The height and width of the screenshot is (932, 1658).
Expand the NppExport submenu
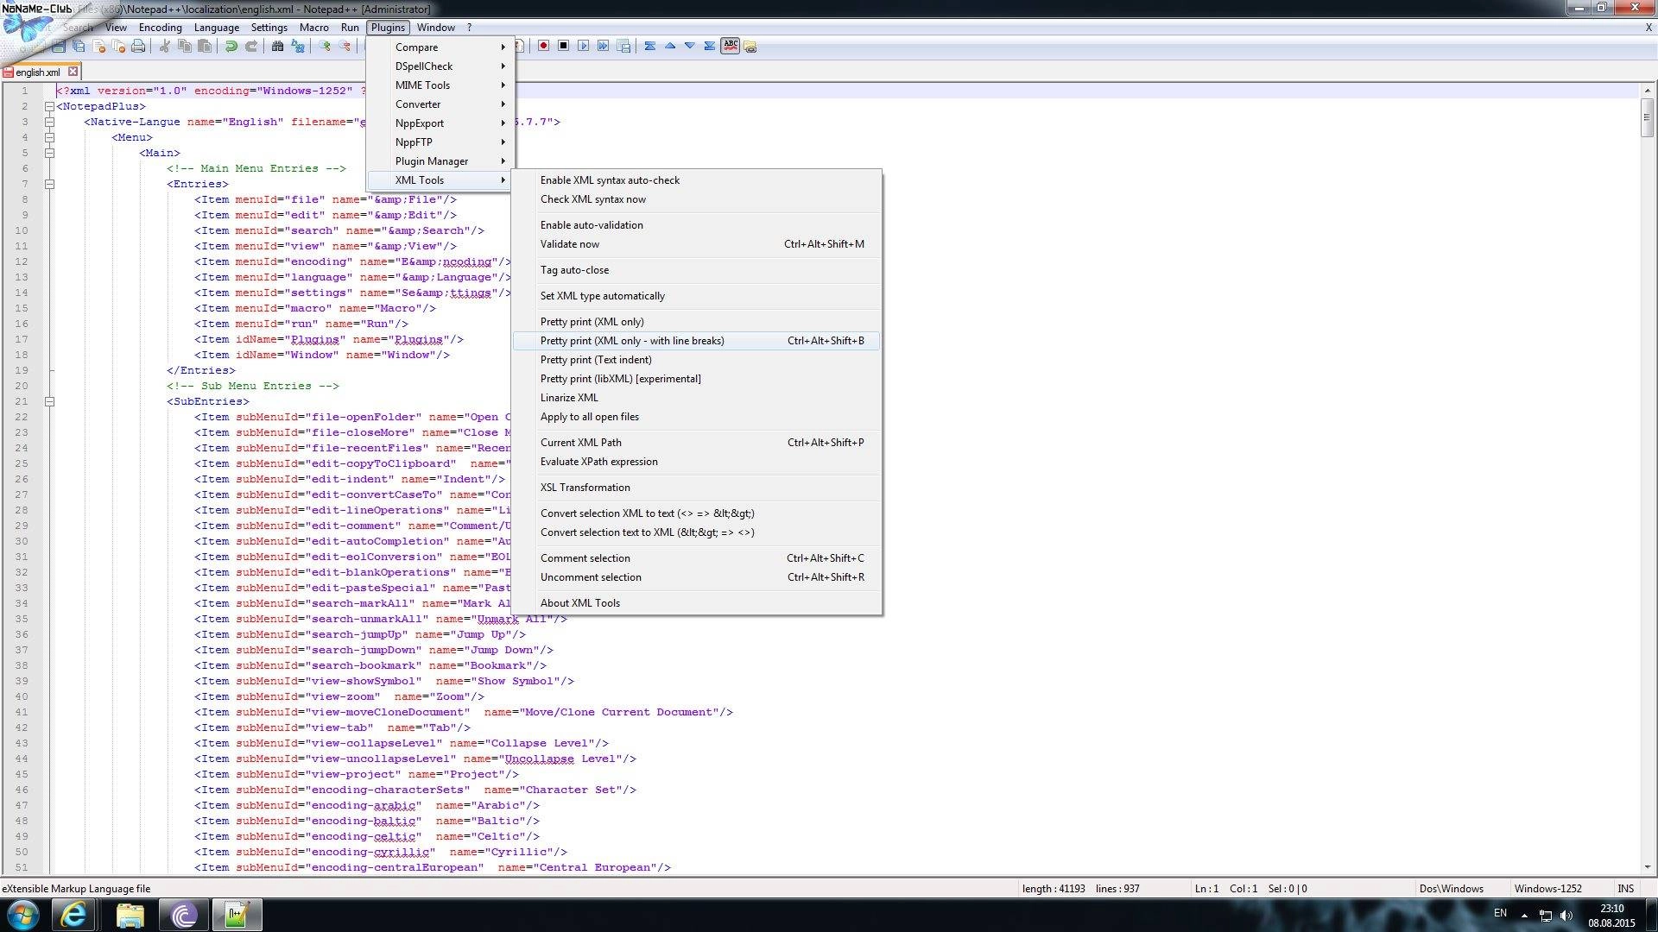click(440, 123)
